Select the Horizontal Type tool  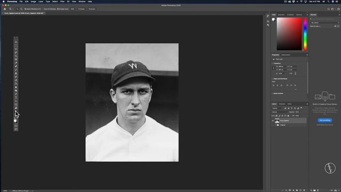tap(16, 98)
